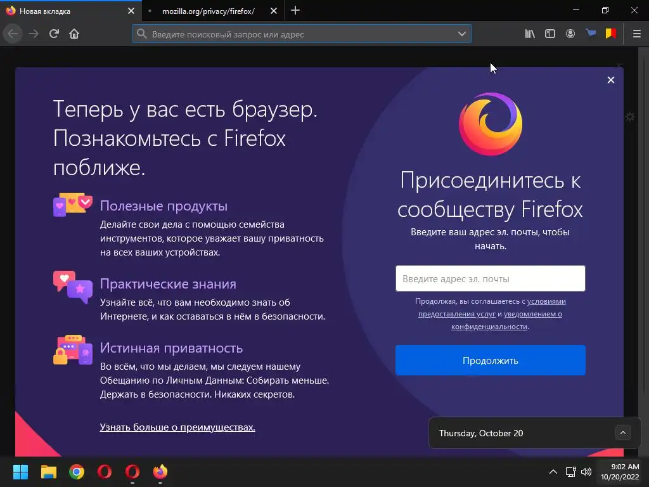Open the volume speaker tray icon
The height and width of the screenshot is (487, 649).
(586, 472)
